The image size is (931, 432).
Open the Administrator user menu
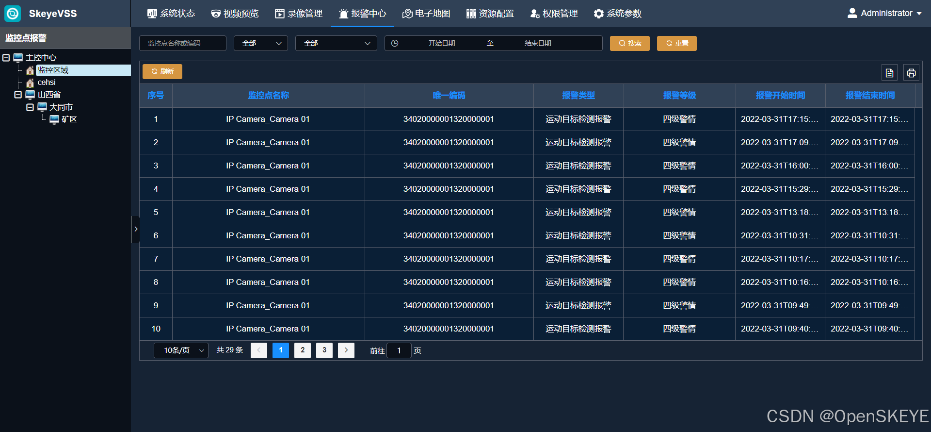coord(884,13)
